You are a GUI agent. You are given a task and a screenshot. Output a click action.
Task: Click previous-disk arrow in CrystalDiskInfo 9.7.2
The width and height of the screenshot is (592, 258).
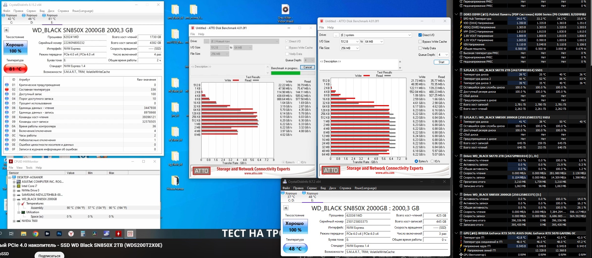click(x=286, y=208)
